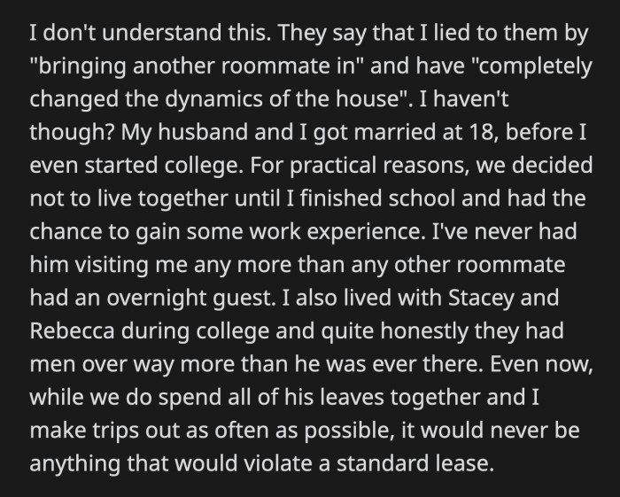Click the word "husband" in the text

pos(203,132)
